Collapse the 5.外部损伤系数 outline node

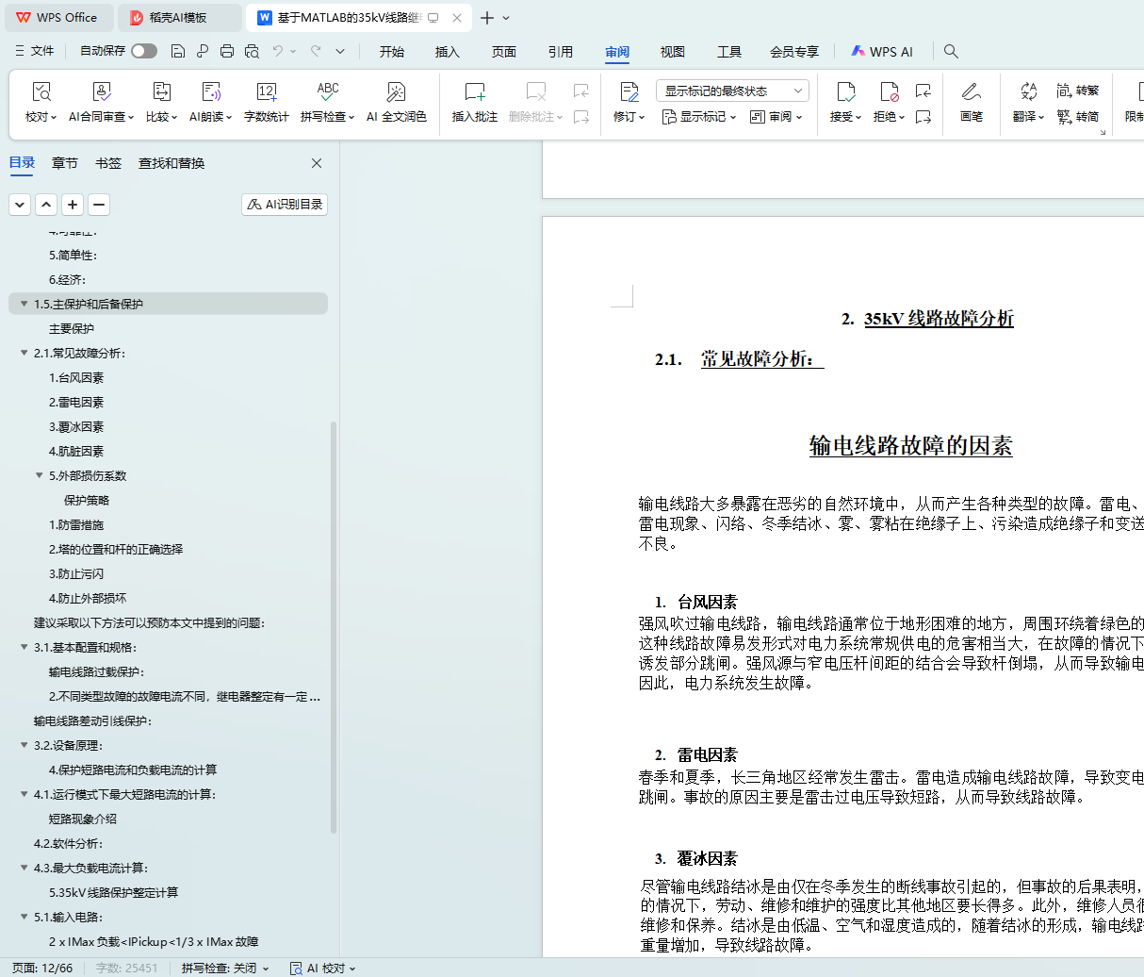point(40,475)
